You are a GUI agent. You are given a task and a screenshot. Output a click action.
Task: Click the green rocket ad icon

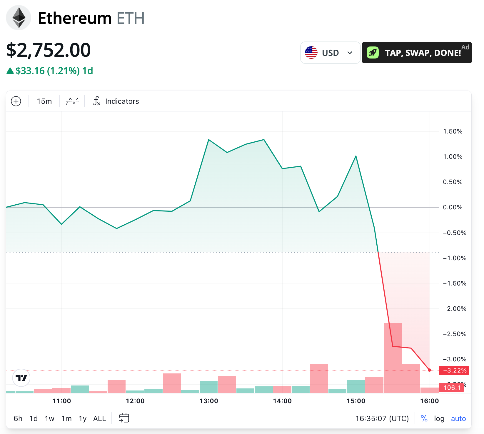tap(373, 53)
